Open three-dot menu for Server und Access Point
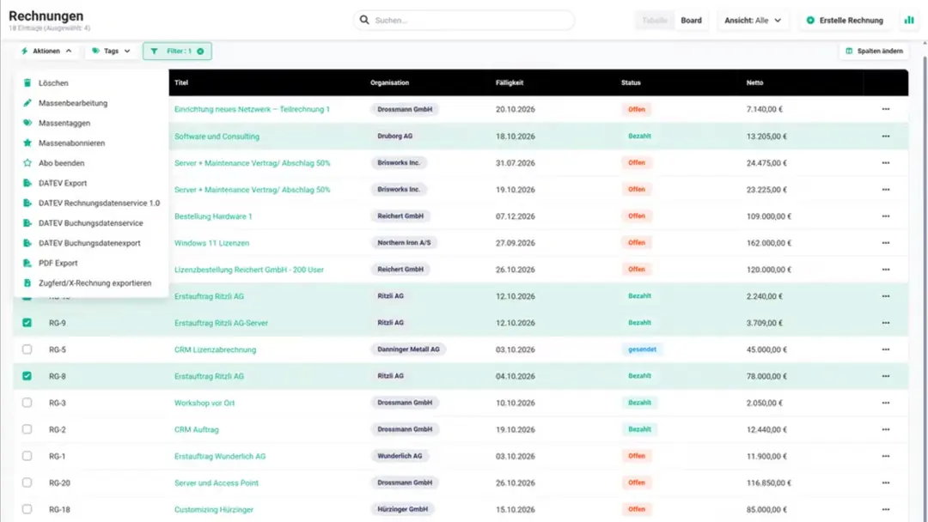The image size is (928, 522). [885, 483]
